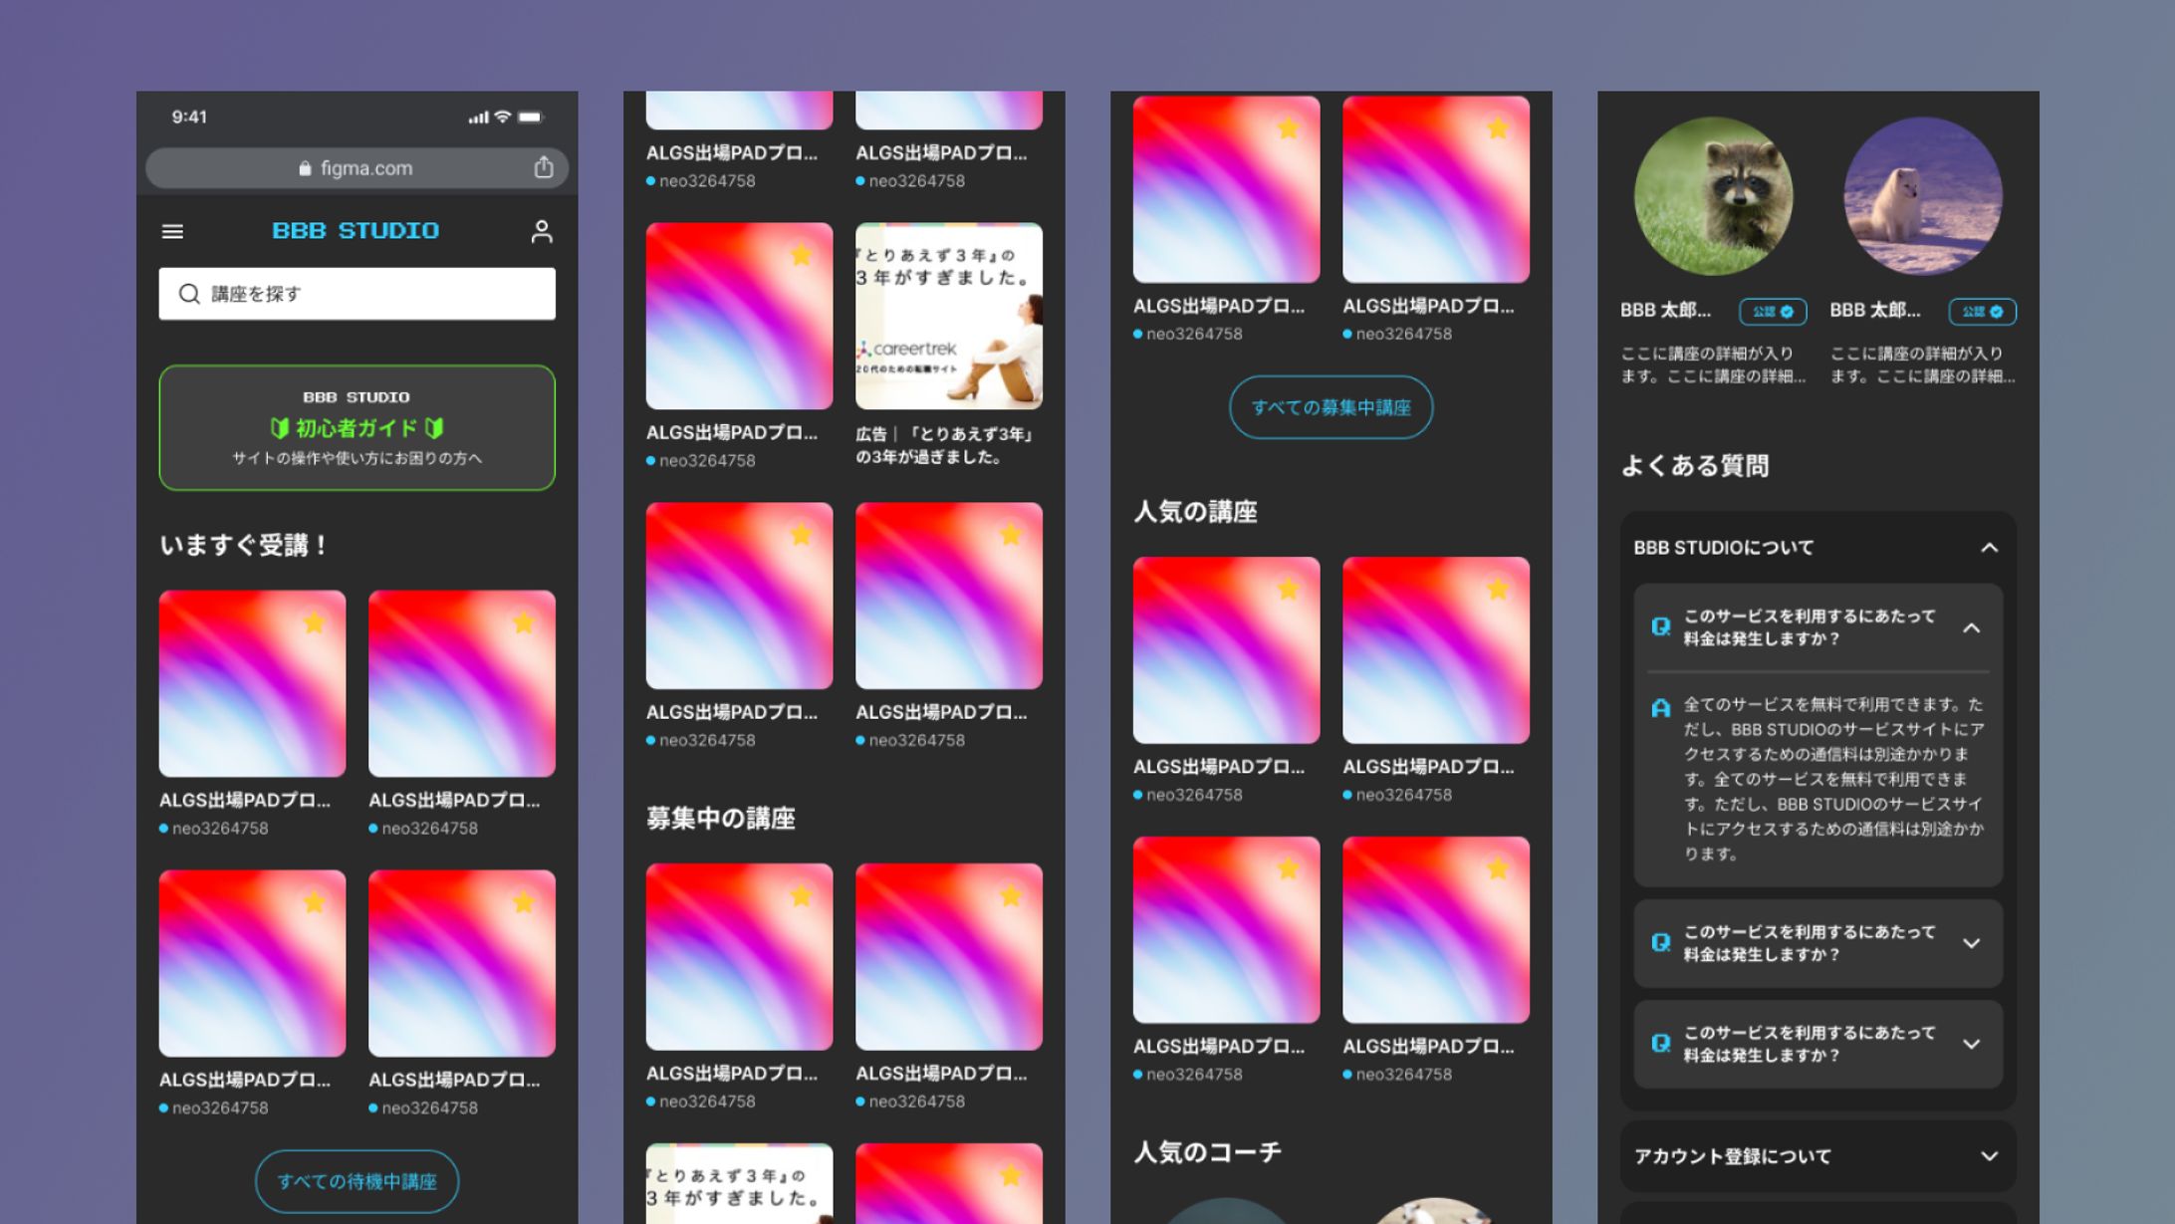Click coach description text under arctic fox avatar
The width and height of the screenshot is (2175, 1224).
coord(1922,365)
